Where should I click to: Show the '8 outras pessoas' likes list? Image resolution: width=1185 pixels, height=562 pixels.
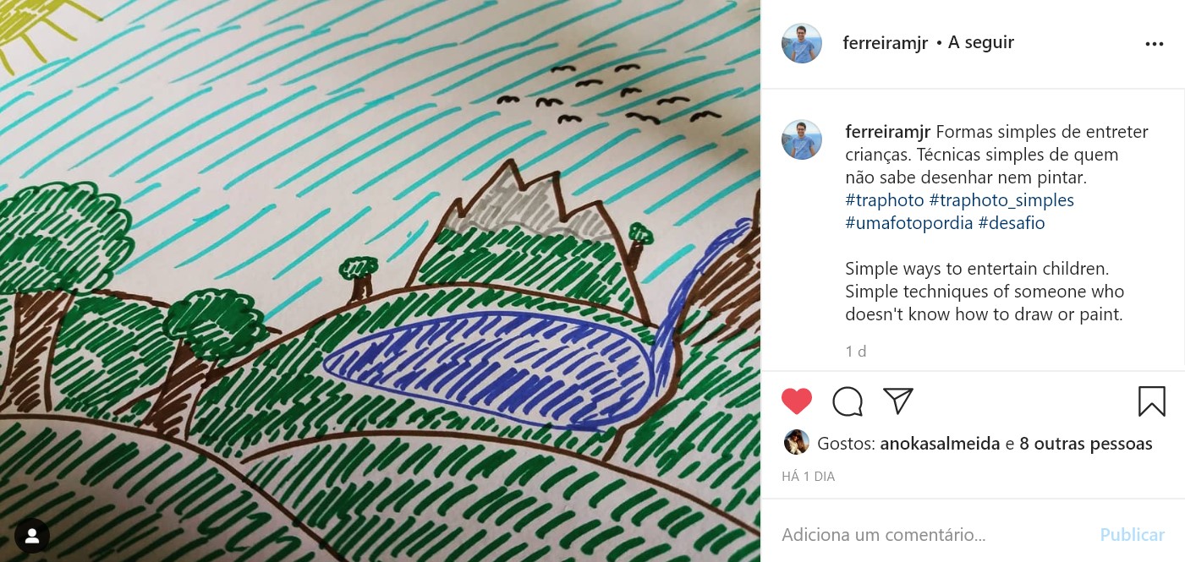tap(1086, 444)
